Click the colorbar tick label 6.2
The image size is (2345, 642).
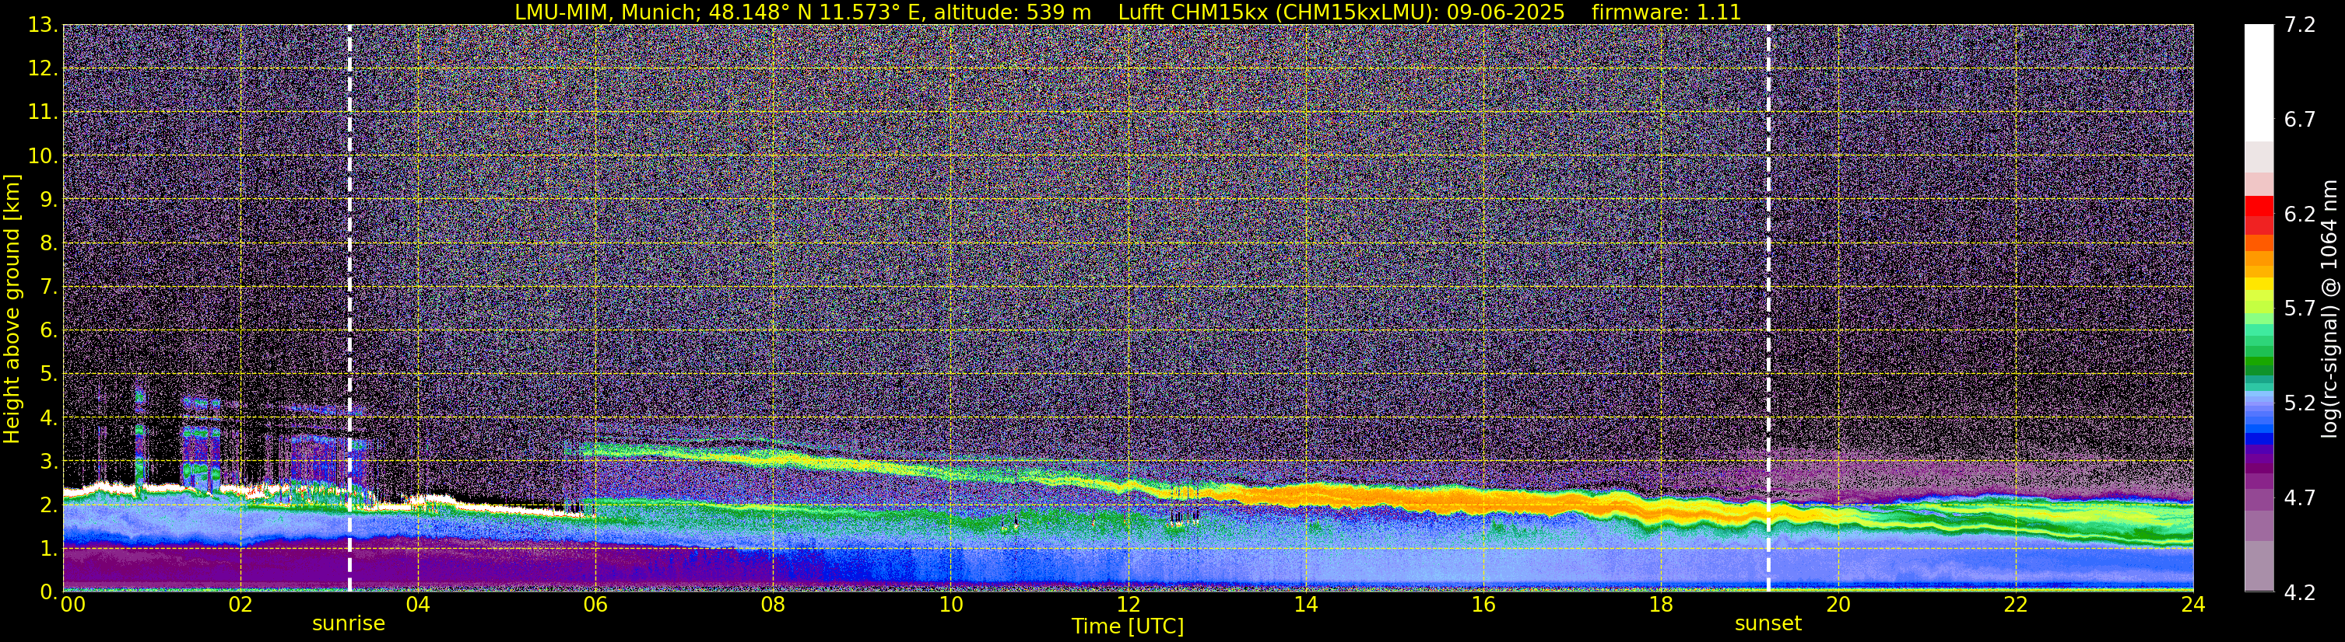coord(2300,215)
